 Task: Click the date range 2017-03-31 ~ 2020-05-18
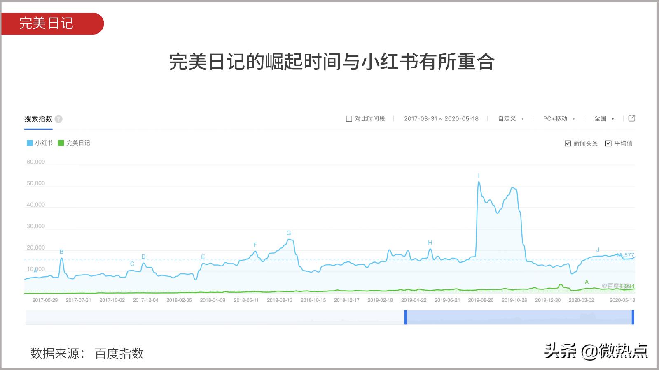click(x=442, y=118)
